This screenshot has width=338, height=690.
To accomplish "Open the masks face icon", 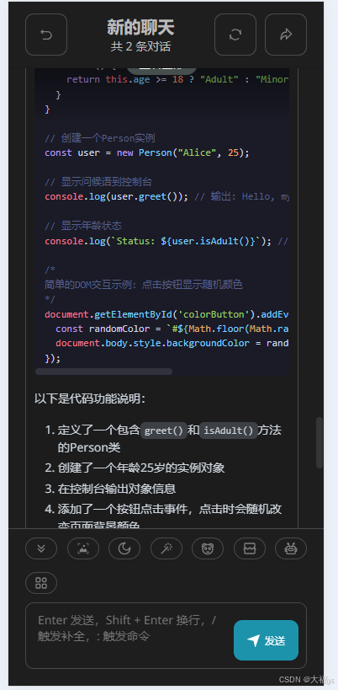I will pos(208,548).
